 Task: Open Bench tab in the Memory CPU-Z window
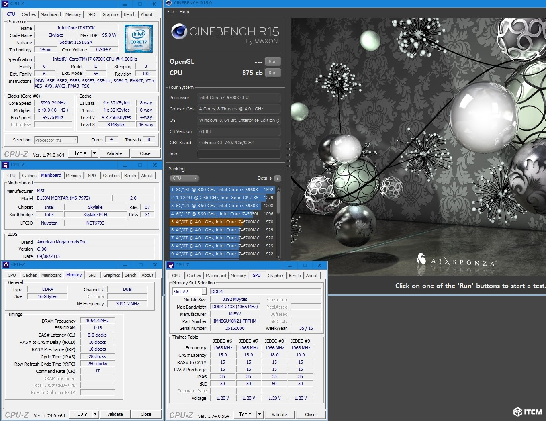point(131,275)
